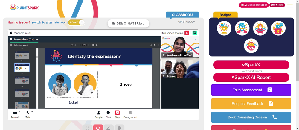Click the red stop screen sharing X button
This screenshot has height=130, width=299.
pyautogui.click(x=187, y=33)
